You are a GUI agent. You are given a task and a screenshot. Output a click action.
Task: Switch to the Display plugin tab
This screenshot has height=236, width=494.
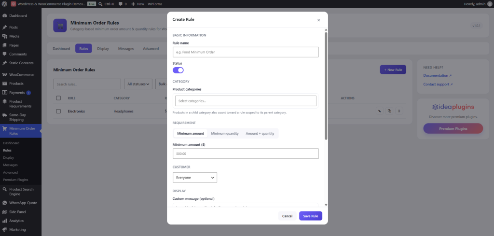(103, 49)
